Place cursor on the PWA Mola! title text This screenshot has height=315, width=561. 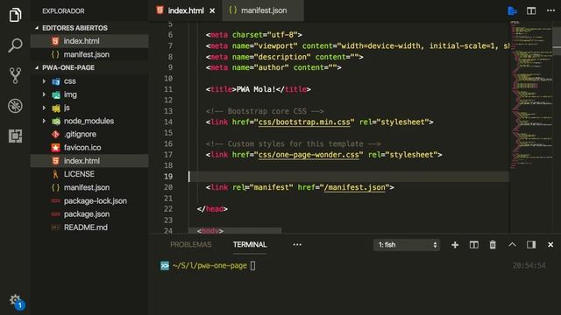tap(256, 89)
